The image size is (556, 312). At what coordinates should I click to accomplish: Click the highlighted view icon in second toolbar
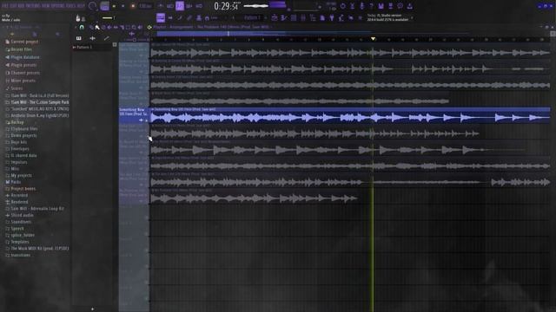tap(160, 17)
